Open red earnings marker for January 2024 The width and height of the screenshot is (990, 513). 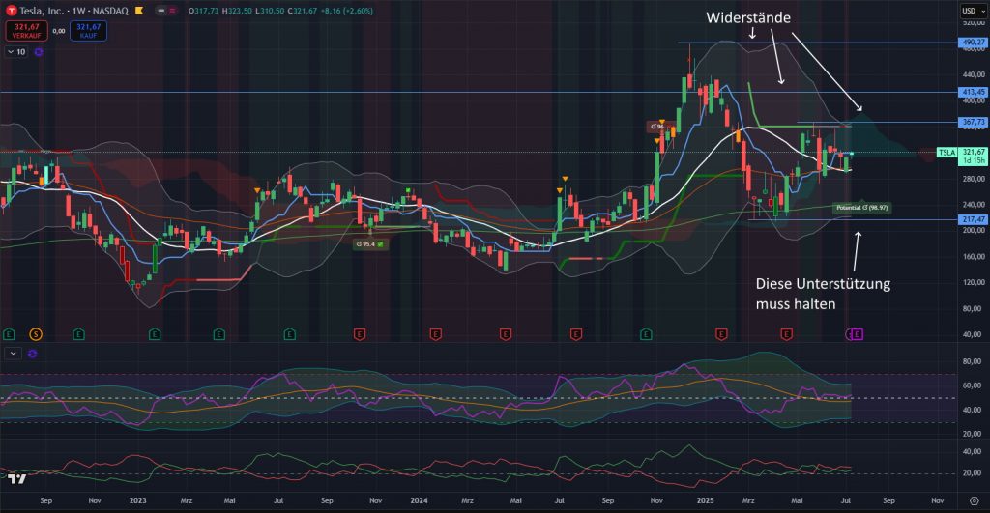[435, 334]
